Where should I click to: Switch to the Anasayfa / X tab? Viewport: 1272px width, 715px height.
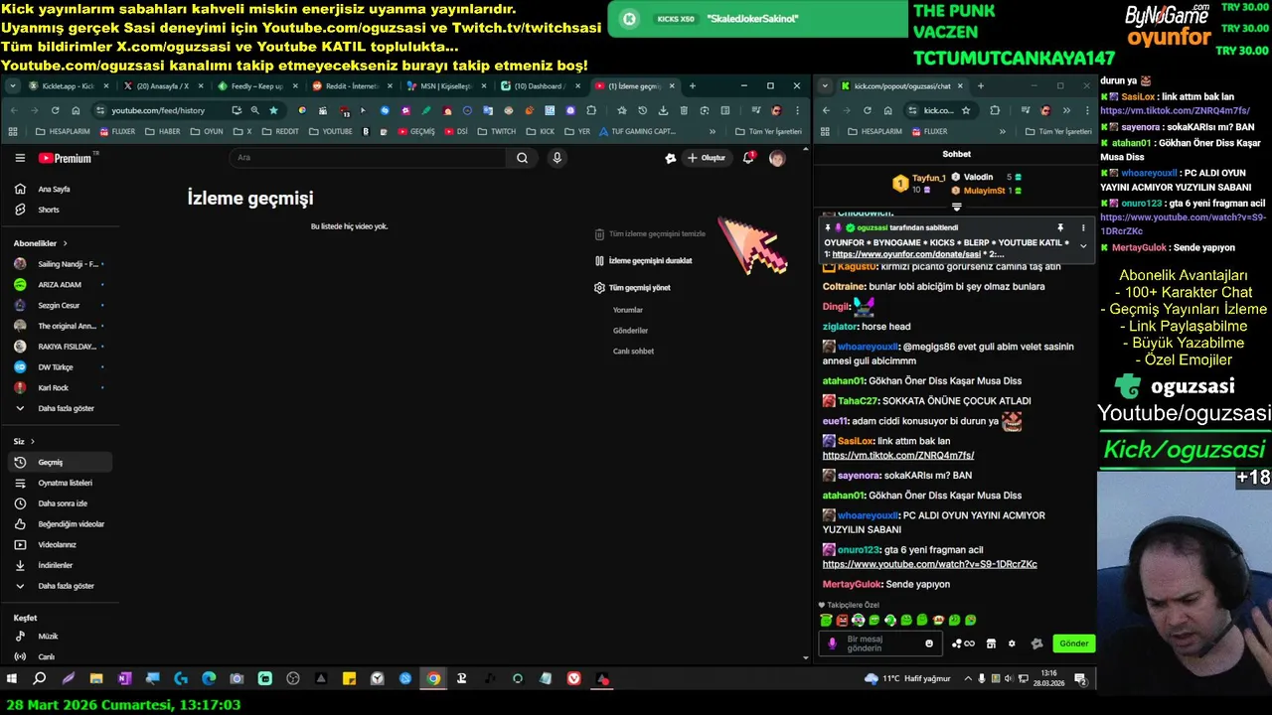point(162,86)
